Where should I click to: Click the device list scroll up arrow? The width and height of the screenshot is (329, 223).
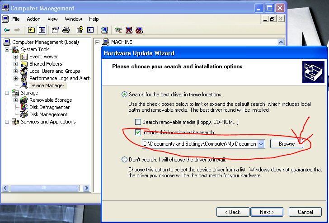(281, 42)
